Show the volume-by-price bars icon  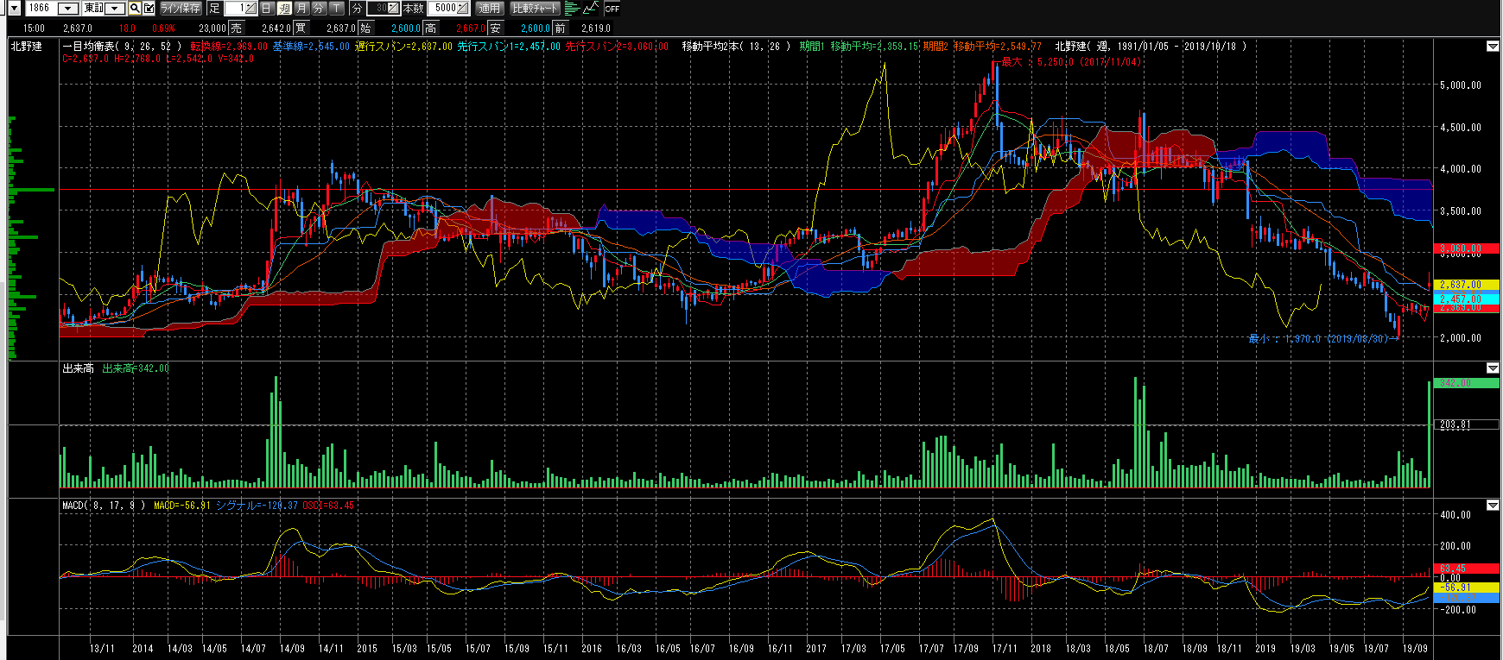[x=572, y=9]
